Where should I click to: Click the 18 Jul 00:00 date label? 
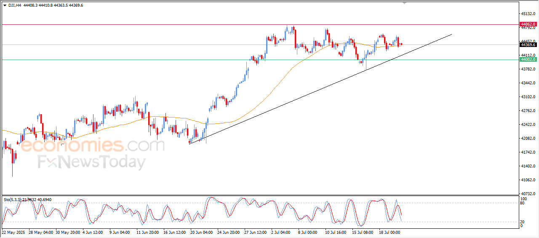390,232
